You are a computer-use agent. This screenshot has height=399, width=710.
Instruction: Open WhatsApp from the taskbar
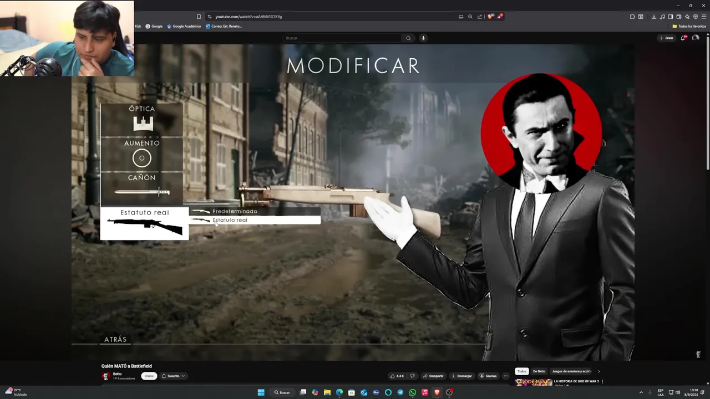pos(413,392)
